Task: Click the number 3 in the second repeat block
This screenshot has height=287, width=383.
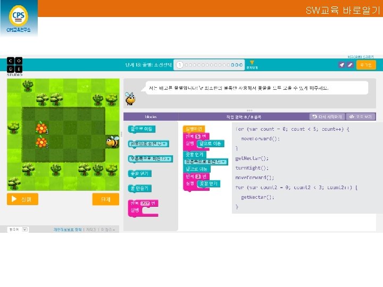Action: [x=198, y=176]
